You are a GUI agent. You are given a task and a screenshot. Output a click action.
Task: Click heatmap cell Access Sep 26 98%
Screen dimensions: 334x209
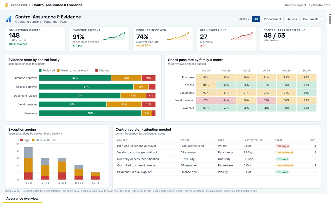click(307, 85)
